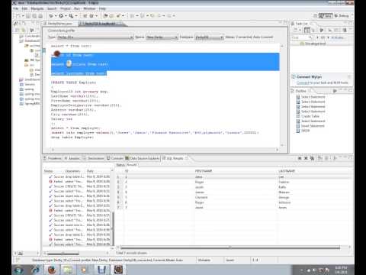The width and height of the screenshot is (366, 275).
Task: Open the Javadoc tab
Action: pos(72,158)
